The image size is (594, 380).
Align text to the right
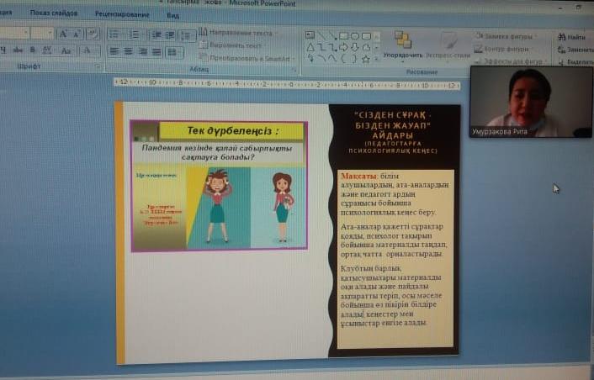(x=143, y=52)
